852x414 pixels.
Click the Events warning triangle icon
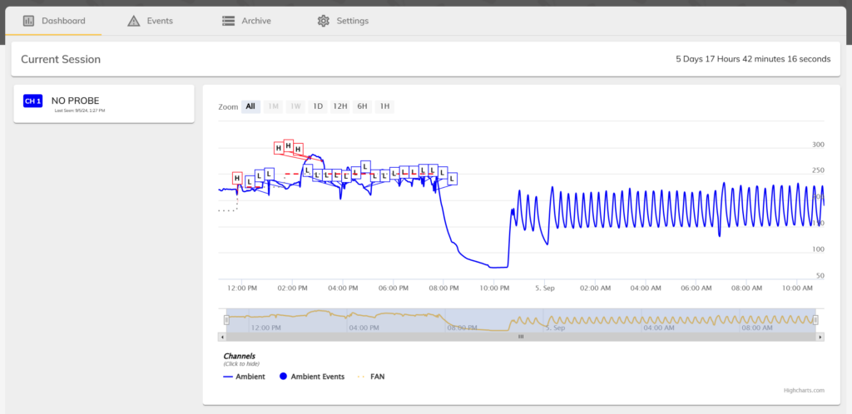[133, 21]
